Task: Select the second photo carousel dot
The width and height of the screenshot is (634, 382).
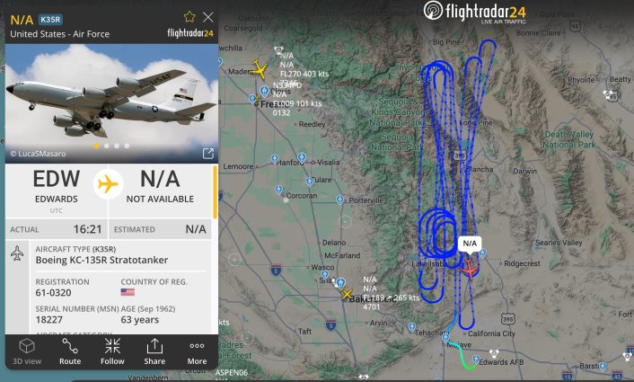Action: (106, 146)
